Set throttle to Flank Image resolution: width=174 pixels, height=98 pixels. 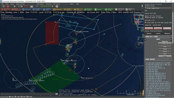[165, 56]
